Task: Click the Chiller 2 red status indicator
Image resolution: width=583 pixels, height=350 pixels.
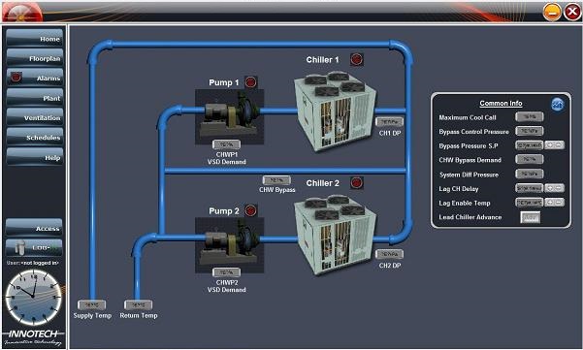Action: tap(357, 182)
